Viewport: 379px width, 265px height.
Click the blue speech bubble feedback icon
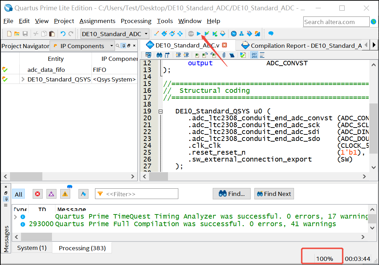[x=271, y=34]
